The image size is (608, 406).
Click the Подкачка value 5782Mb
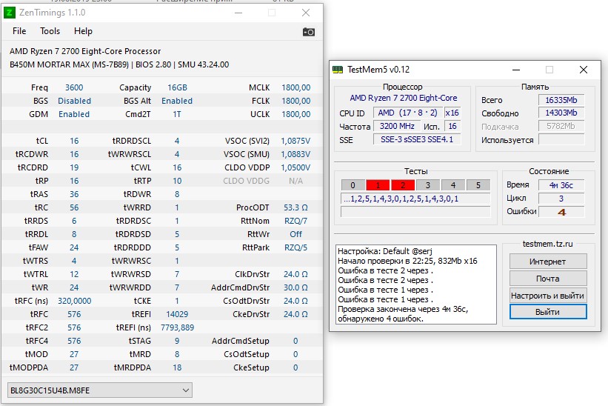tap(561, 126)
